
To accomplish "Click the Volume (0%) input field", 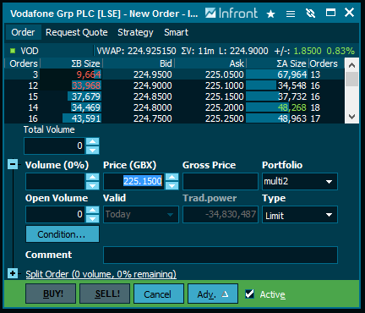I will (x=56, y=181).
